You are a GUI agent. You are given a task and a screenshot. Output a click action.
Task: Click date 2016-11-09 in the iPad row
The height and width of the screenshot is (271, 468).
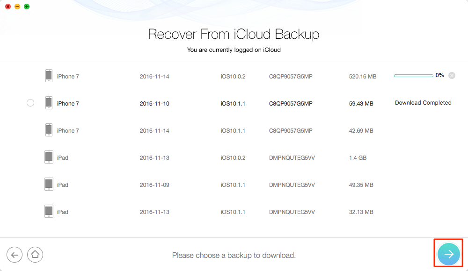pyautogui.click(x=154, y=185)
